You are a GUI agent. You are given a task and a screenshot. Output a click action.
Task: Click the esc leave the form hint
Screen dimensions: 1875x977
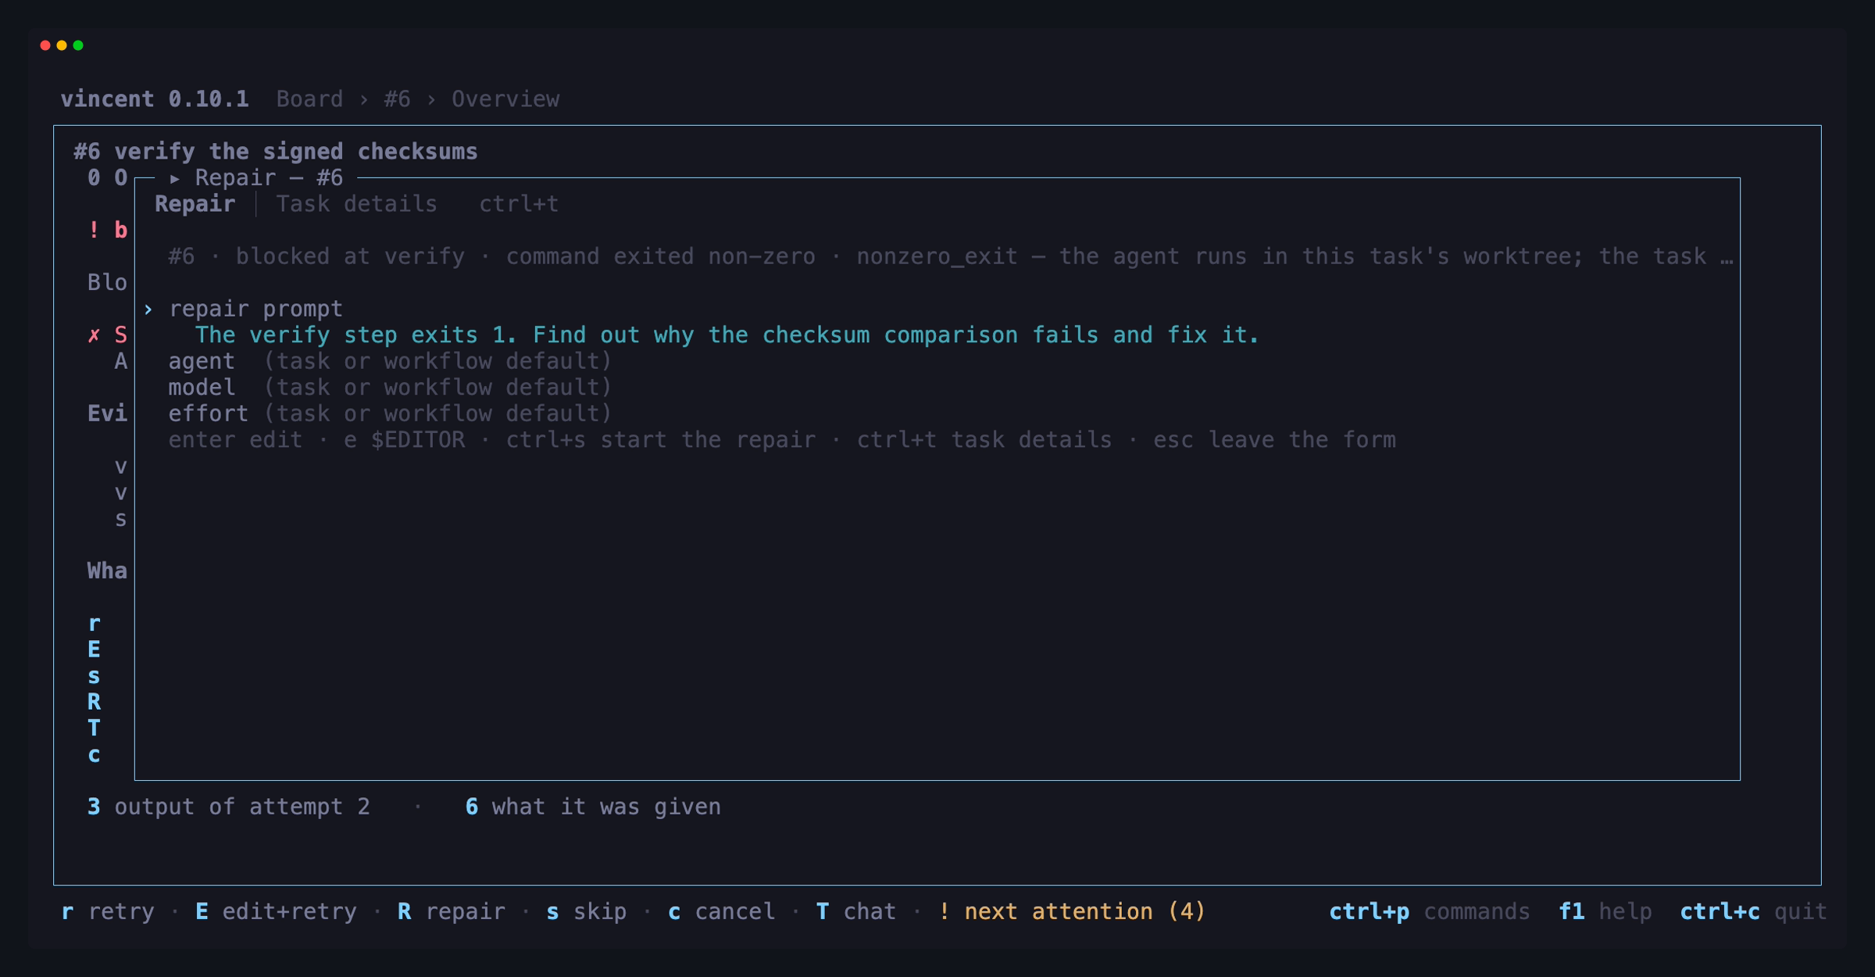click(1274, 440)
